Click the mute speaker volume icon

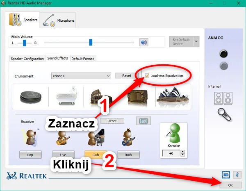pyautogui.click(x=143, y=42)
